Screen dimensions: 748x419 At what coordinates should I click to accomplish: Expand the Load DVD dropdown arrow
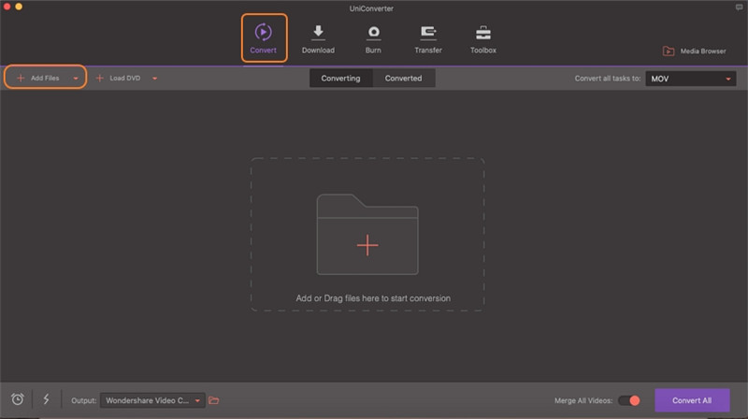click(x=154, y=79)
